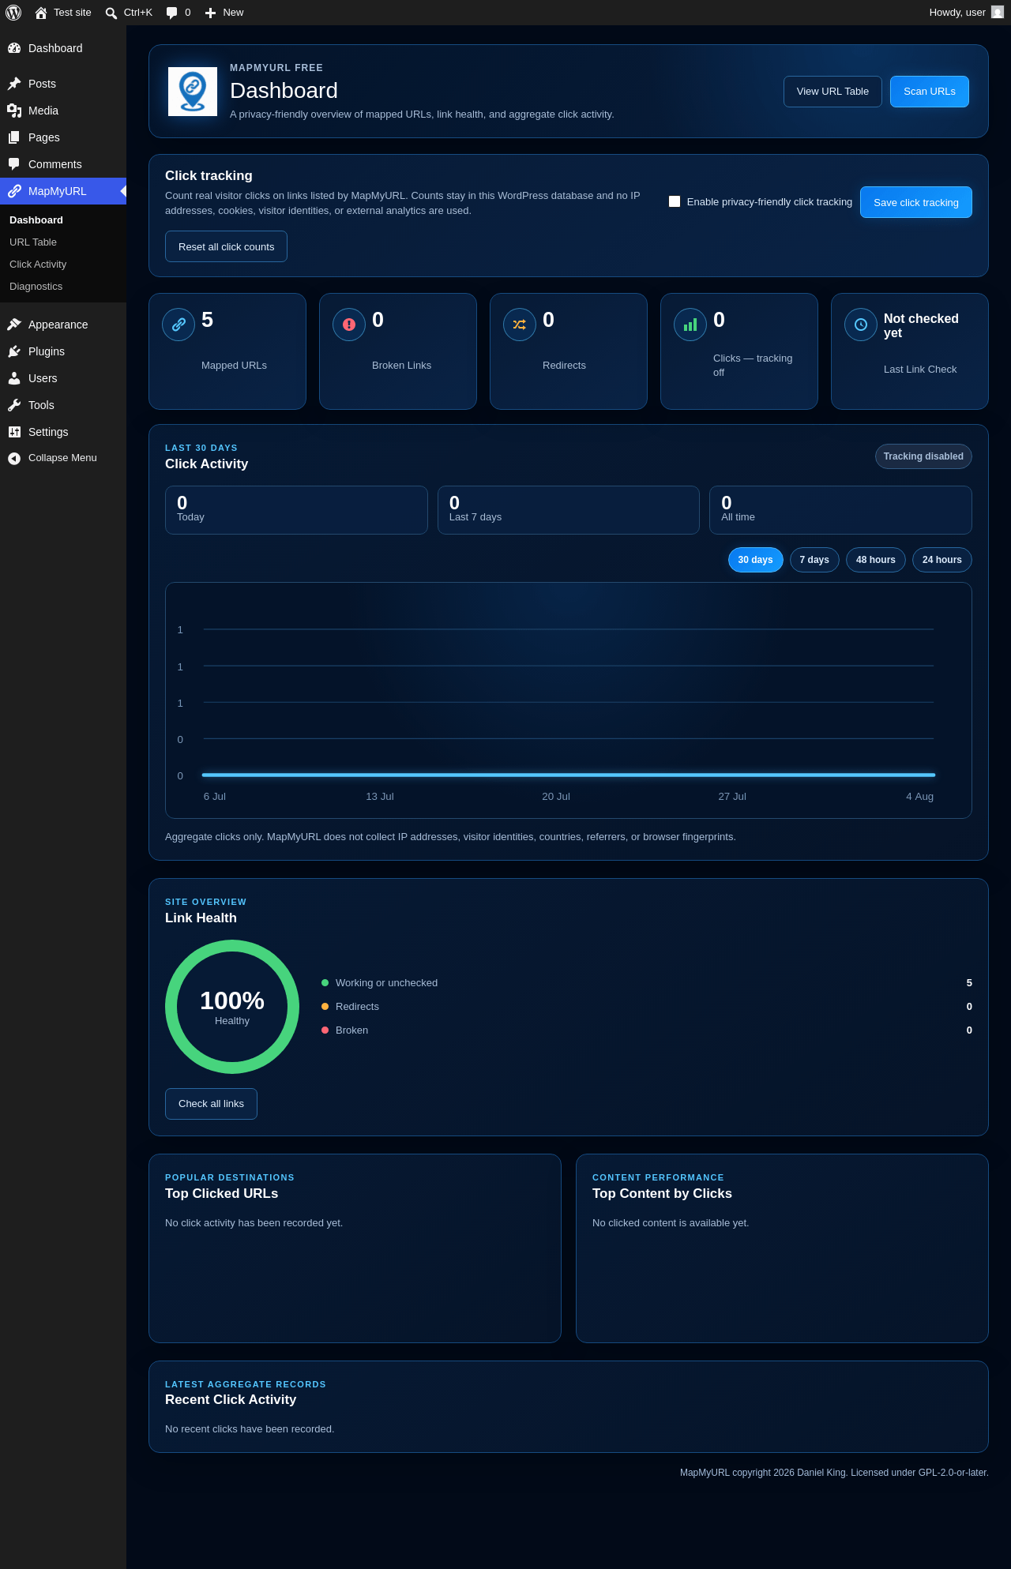Image resolution: width=1011 pixels, height=1569 pixels.
Task: Click the Broken legend row in Link Health
Action: (647, 1030)
